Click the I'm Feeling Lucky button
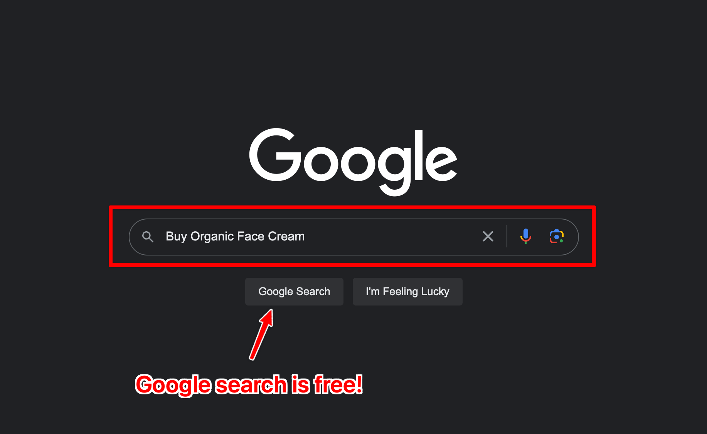707x434 pixels. 407,292
